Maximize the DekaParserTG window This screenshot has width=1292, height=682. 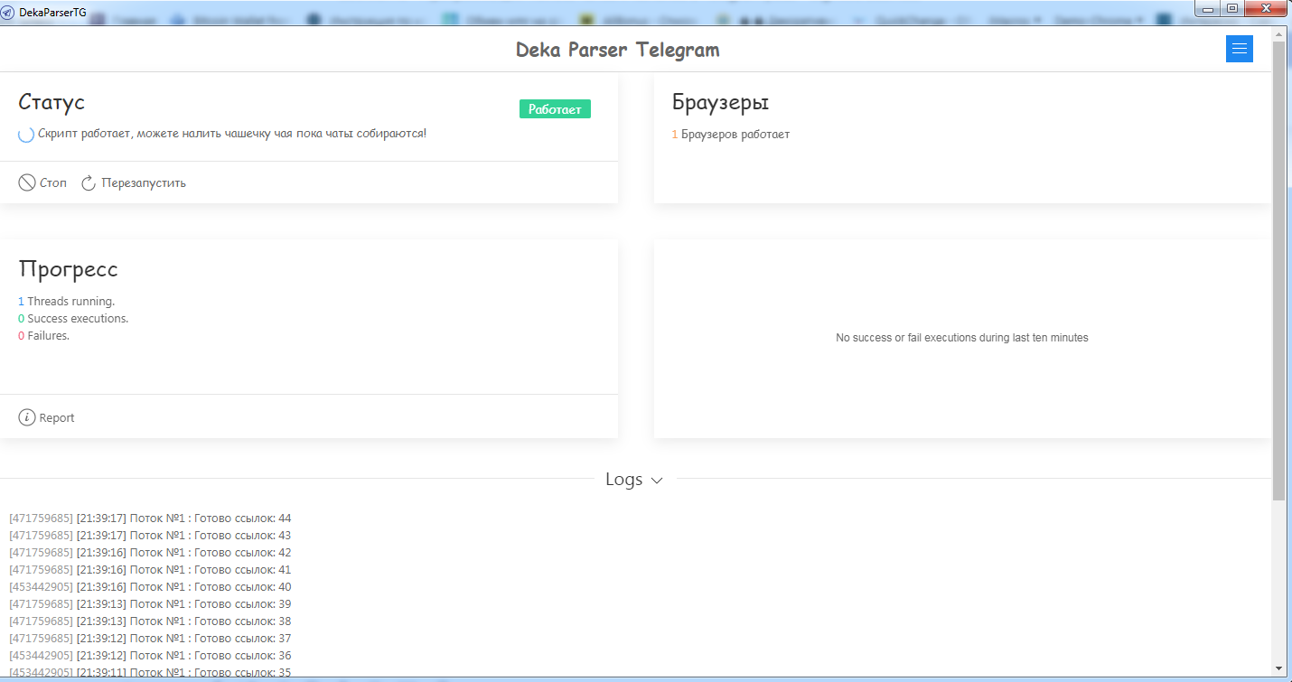(1231, 8)
